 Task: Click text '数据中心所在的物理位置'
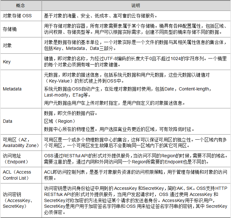tap(69, 129)
